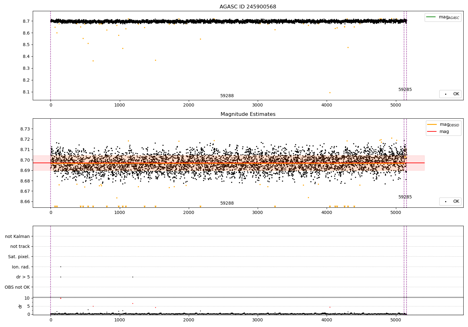Image resolution: width=468 pixels, height=327 pixels.
Task: Click the 8.1 tick label on top plot
Action: click(x=26, y=92)
